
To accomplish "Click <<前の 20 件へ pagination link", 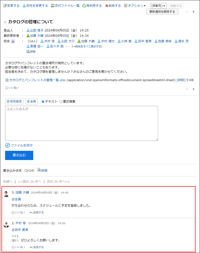I will (x=30, y=182).
